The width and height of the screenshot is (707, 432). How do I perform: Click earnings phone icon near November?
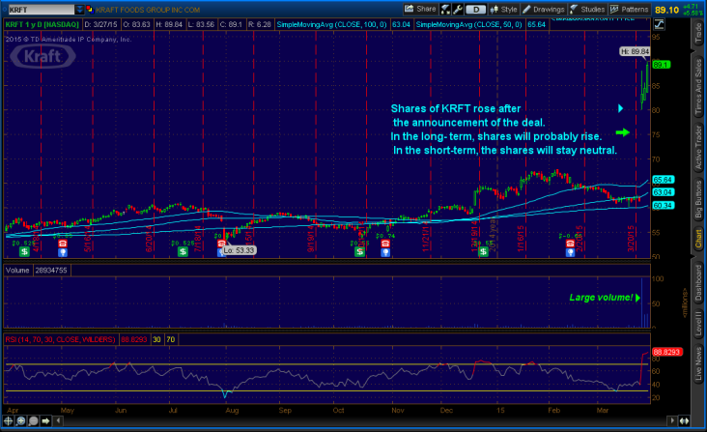[x=385, y=244]
